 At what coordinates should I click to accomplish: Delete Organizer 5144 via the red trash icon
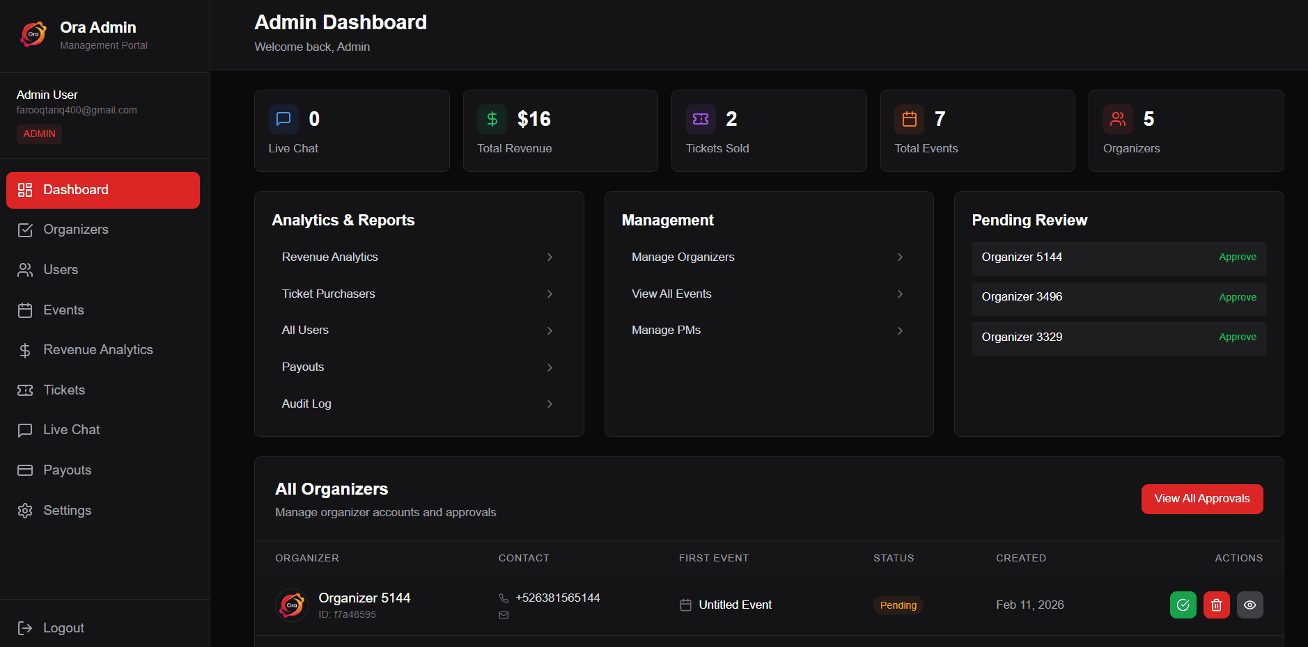1216,605
